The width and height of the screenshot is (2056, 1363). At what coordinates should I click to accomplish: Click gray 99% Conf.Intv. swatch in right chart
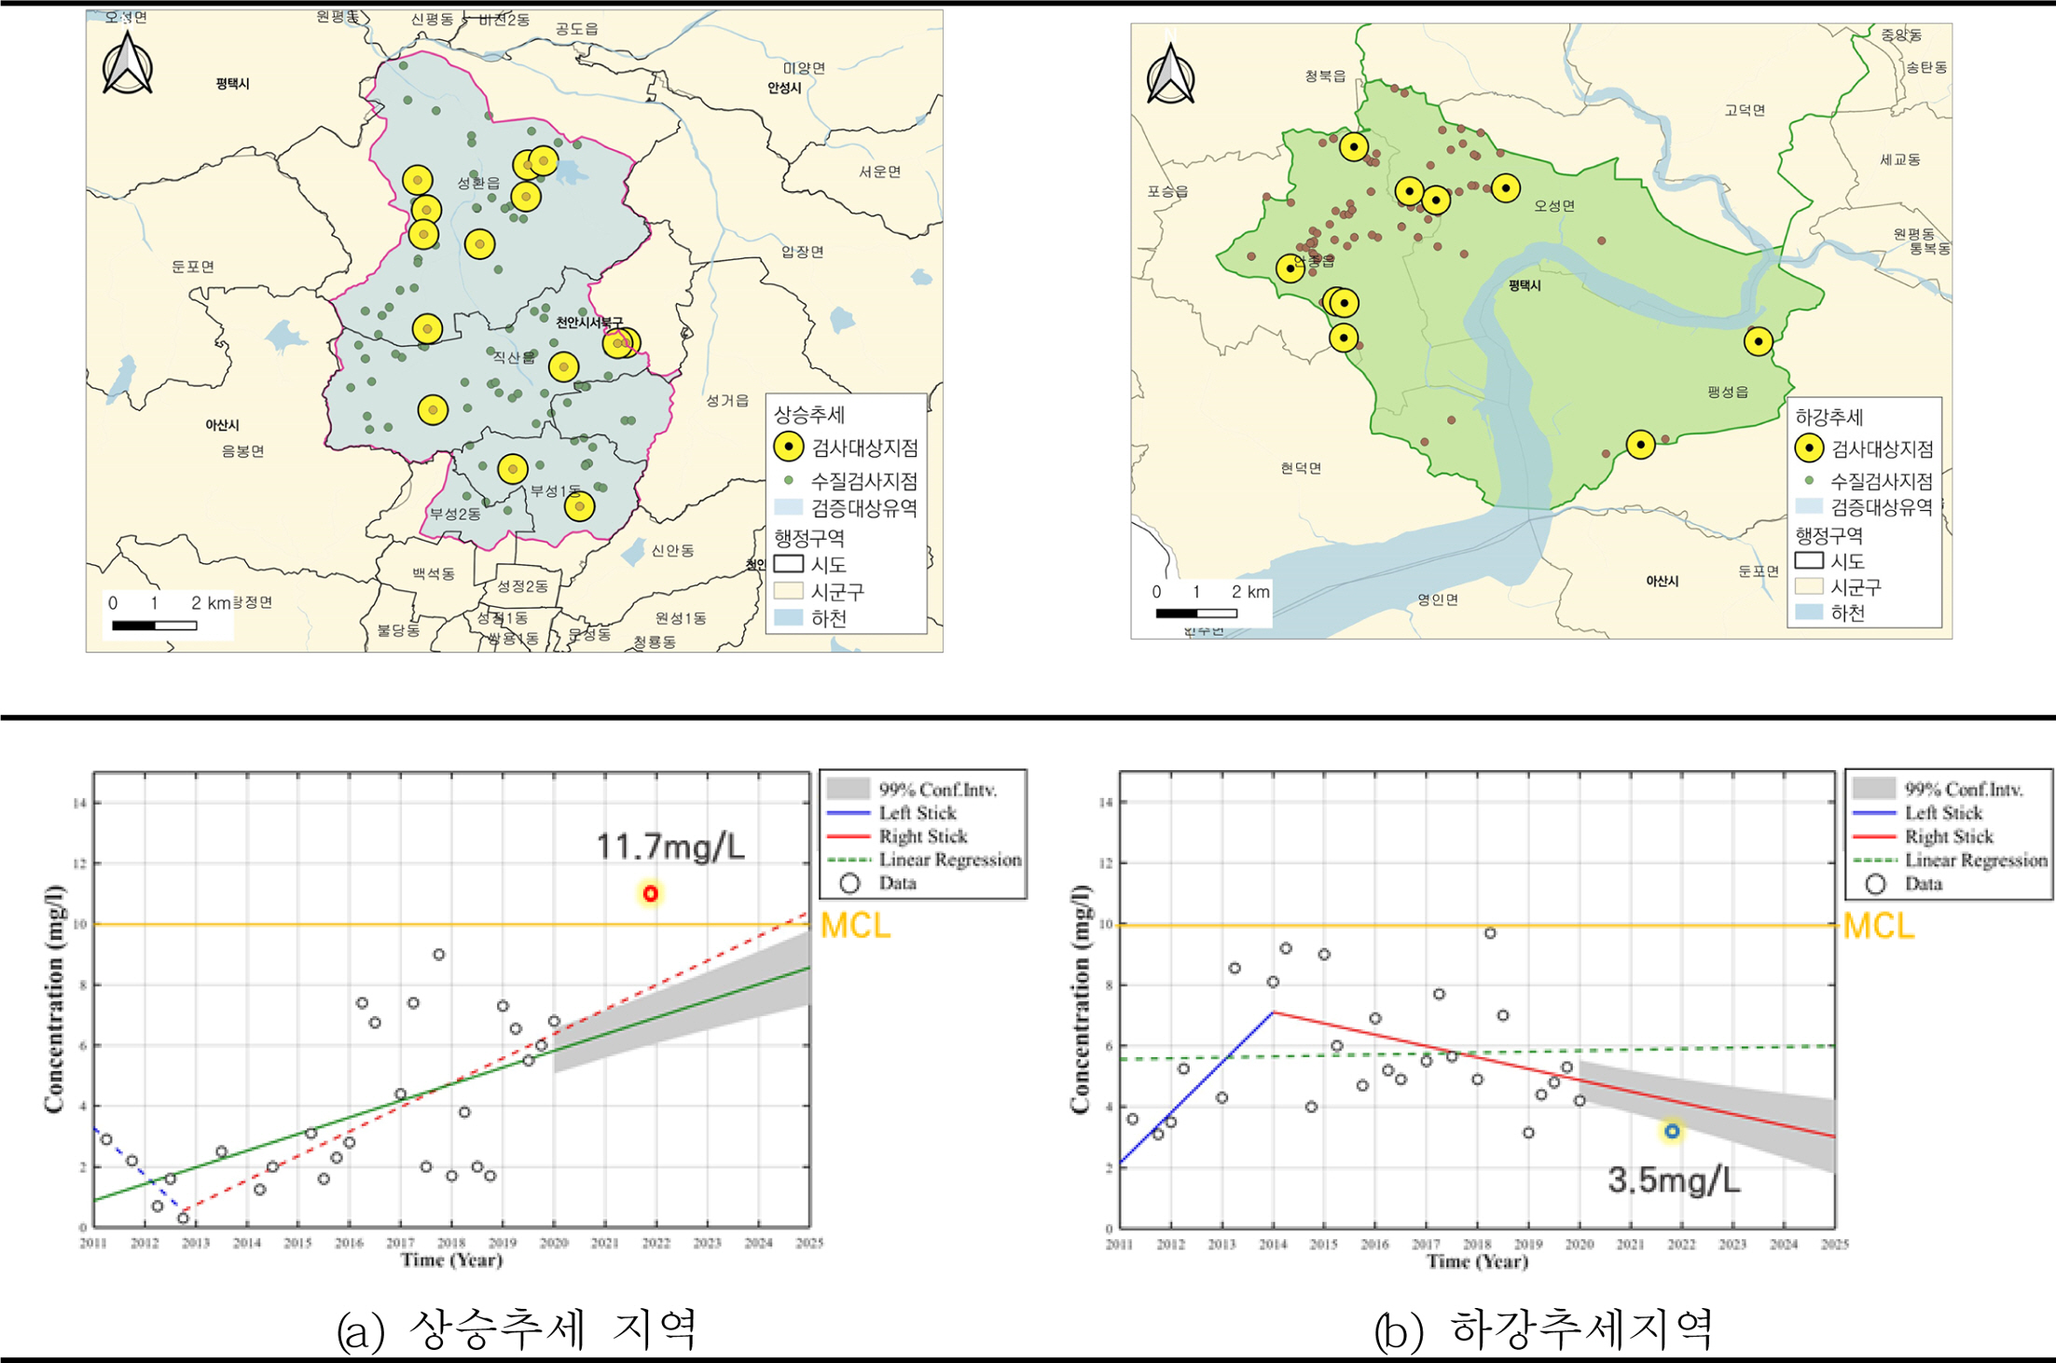[1874, 789]
